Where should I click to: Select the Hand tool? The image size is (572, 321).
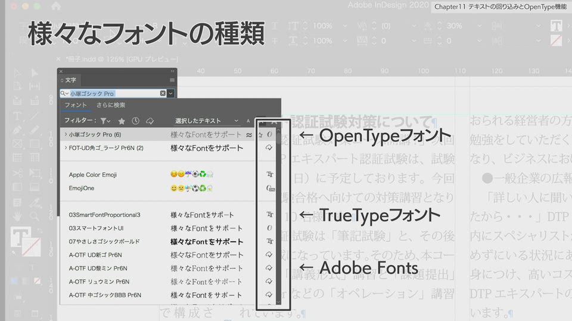(17, 216)
